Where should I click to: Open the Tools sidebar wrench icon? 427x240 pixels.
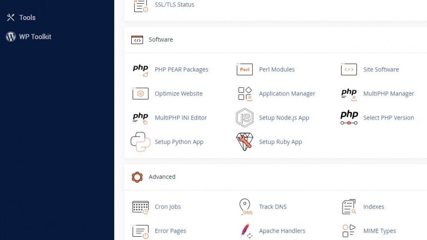(x=11, y=18)
